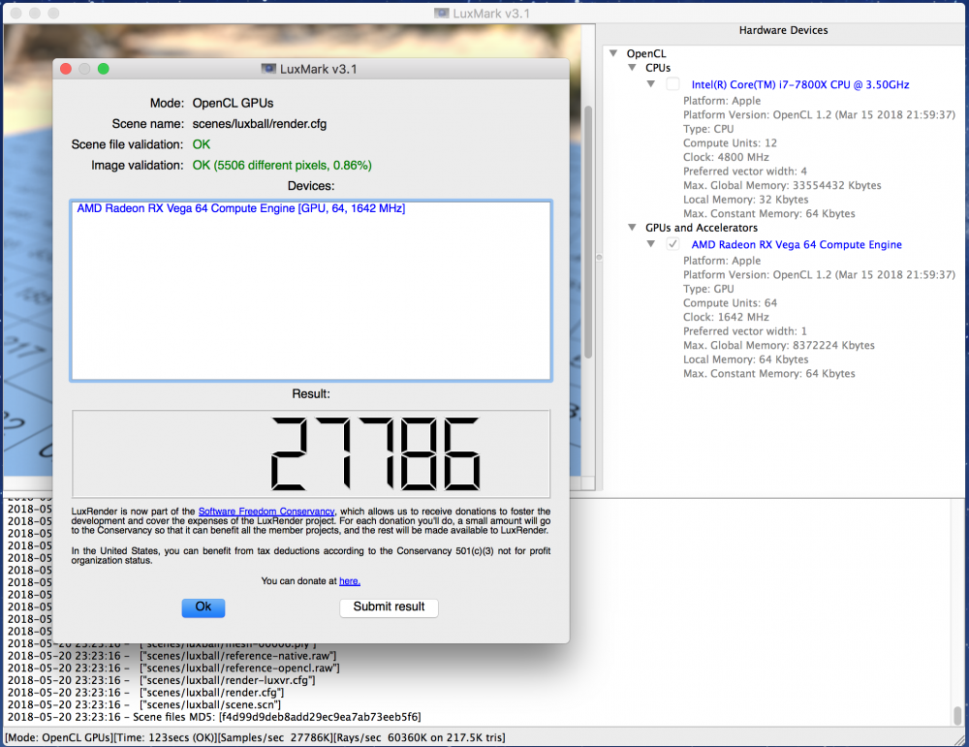The width and height of the screenshot is (969, 747).
Task: Click the Ok button in result dialog
Action: point(203,607)
